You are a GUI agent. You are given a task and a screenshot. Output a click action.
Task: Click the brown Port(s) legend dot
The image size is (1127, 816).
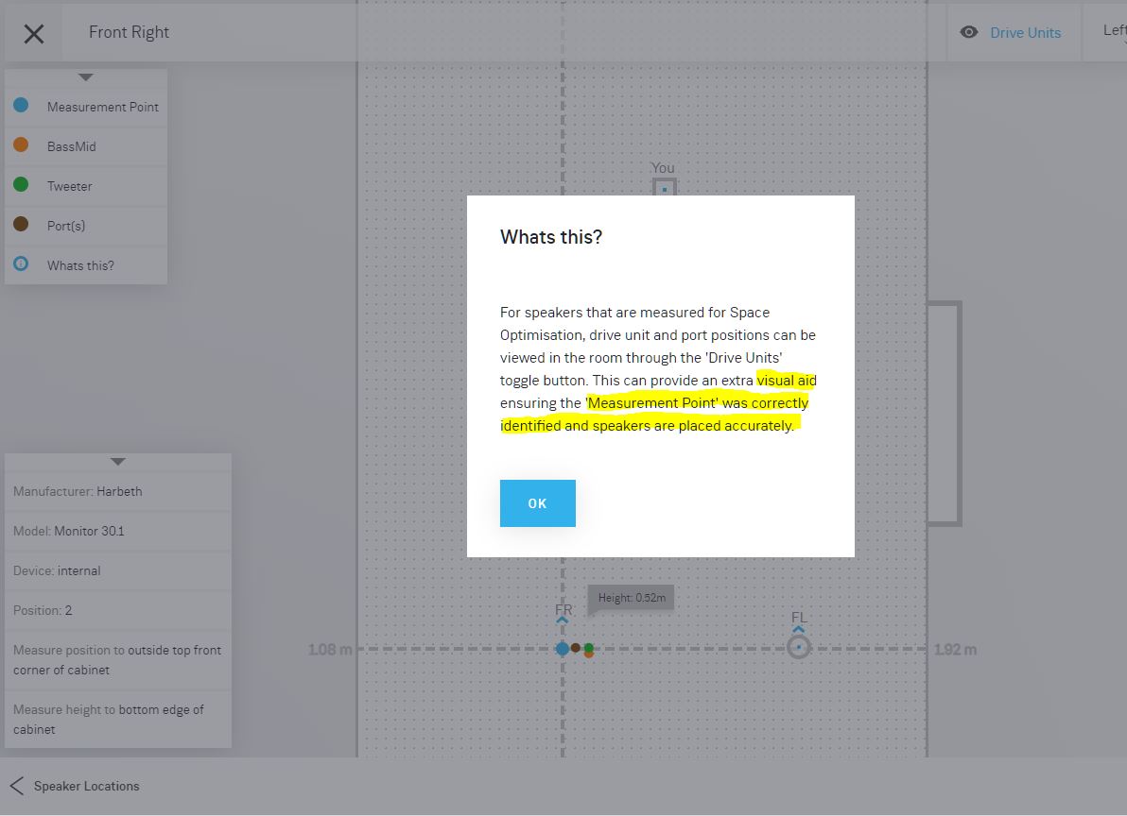21,224
